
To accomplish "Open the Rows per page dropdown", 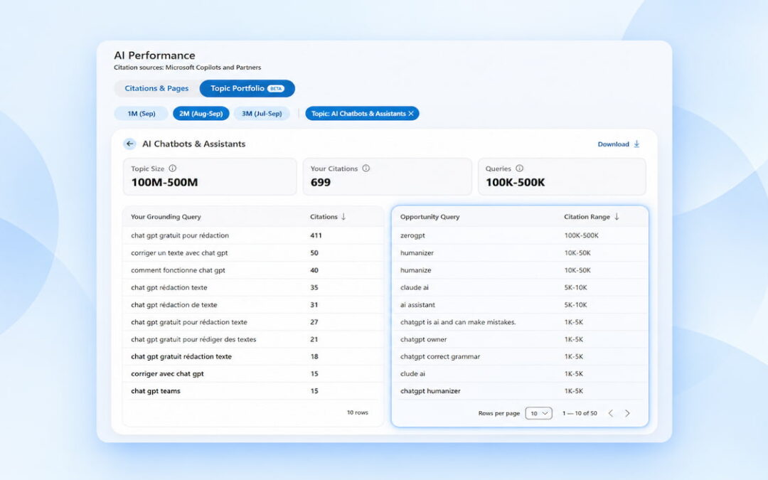I will pyautogui.click(x=539, y=413).
